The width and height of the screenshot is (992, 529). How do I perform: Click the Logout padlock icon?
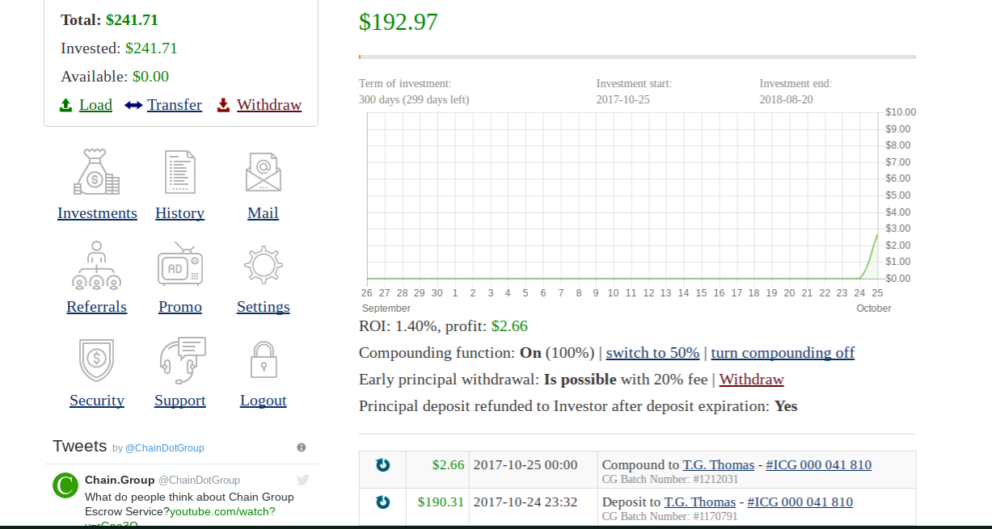264,359
